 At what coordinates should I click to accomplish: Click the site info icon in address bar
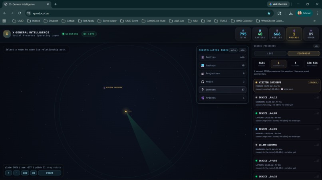pos(29,13)
